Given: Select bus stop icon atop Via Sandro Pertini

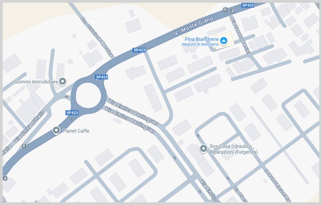Looking at the screenshot, I should [x=232, y=11].
